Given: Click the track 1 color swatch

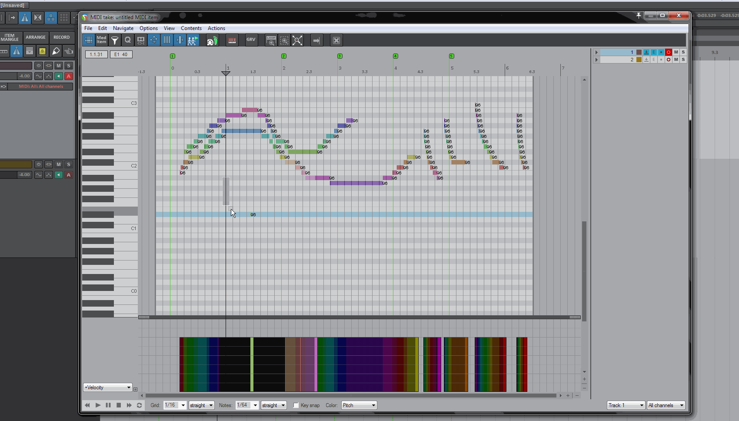Looking at the screenshot, I should (639, 52).
